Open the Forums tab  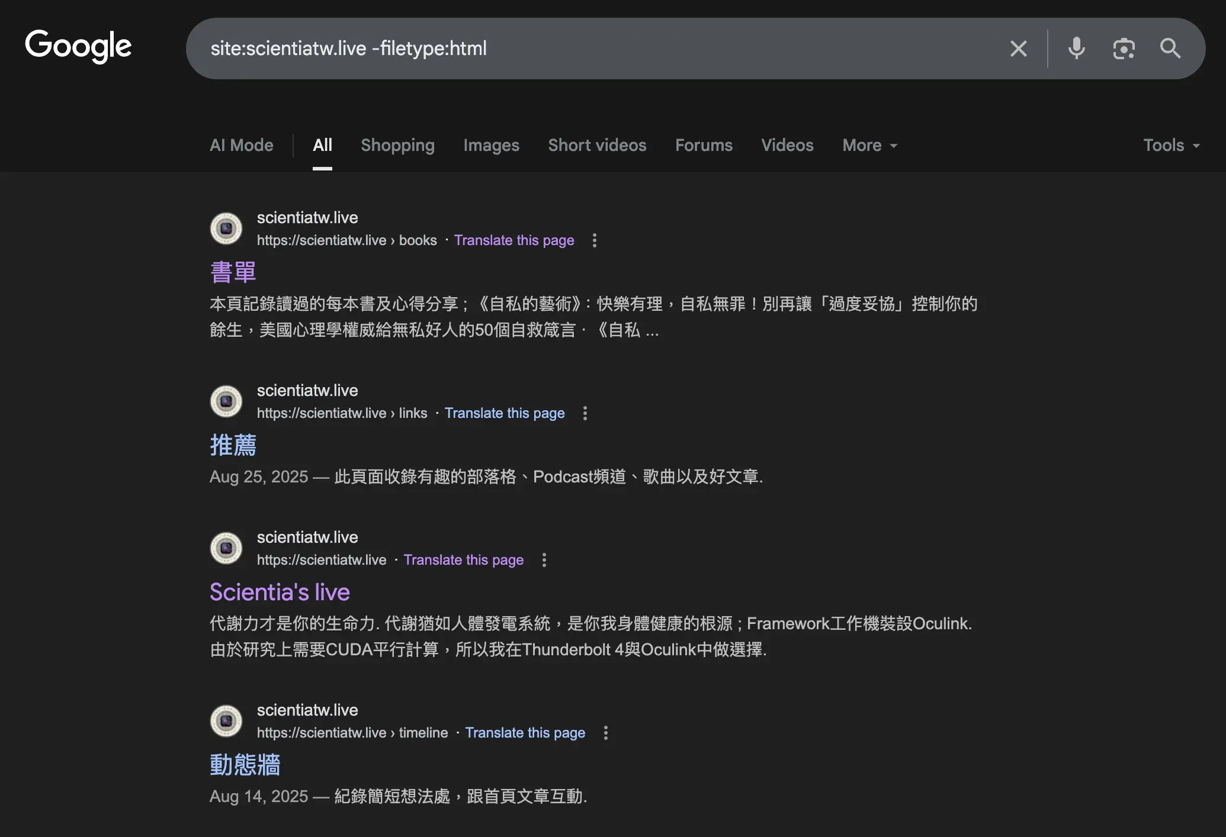tap(704, 146)
